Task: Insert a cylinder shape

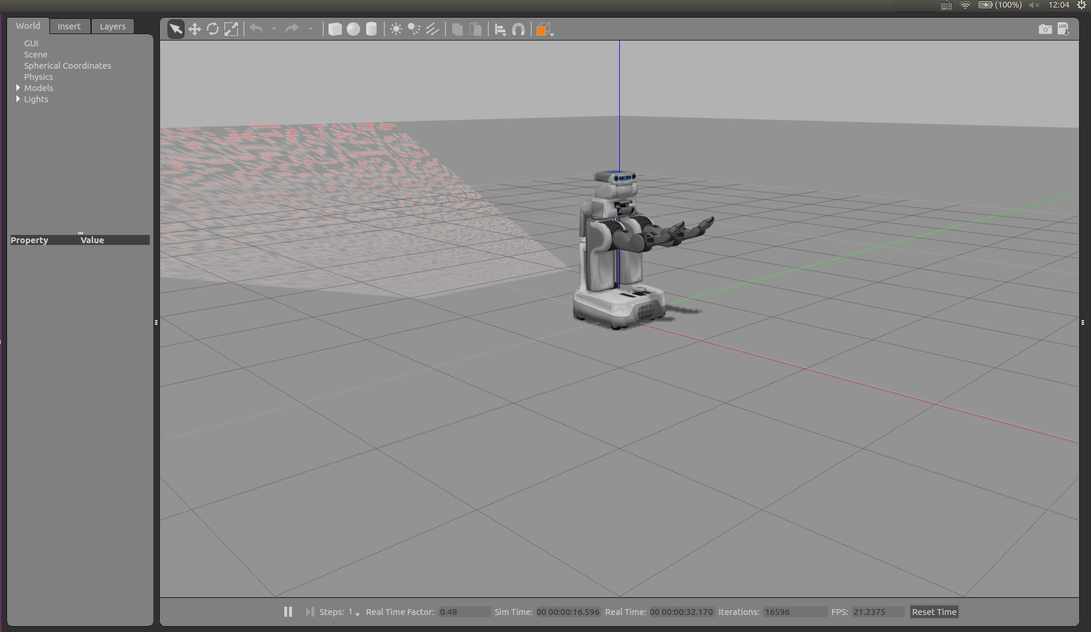Action: click(x=371, y=29)
